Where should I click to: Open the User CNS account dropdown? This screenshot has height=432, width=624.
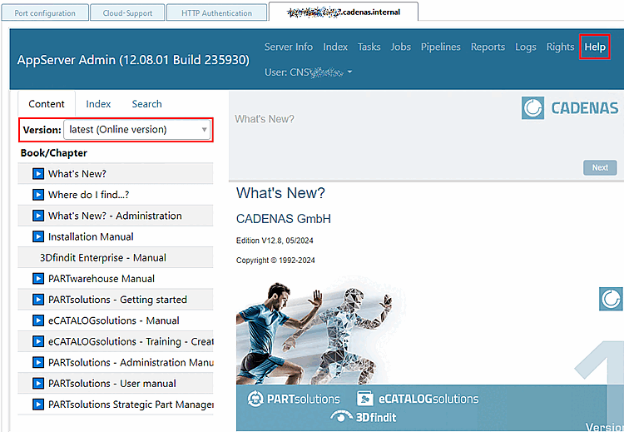[309, 72]
